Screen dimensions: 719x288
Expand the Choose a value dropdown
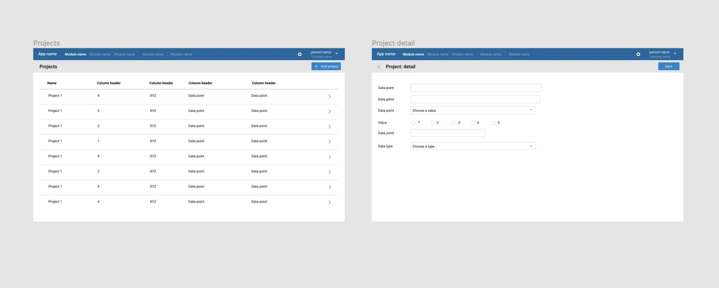(x=473, y=110)
